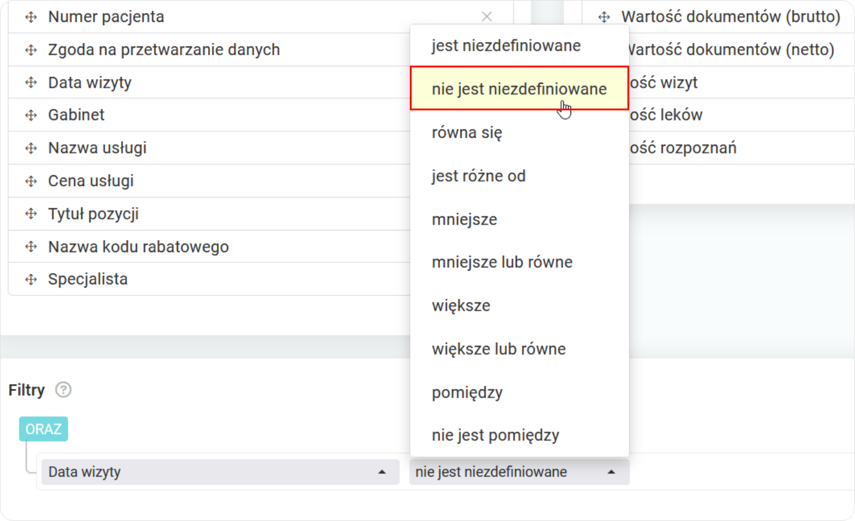Viewport: 855px width, 521px height.
Task: Click 'Zgoda na przetwarzanie danych' row
Action: coord(209,50)
